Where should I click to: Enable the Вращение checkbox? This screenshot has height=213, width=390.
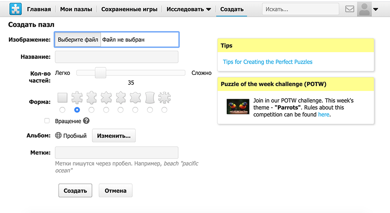click(47, 121)
